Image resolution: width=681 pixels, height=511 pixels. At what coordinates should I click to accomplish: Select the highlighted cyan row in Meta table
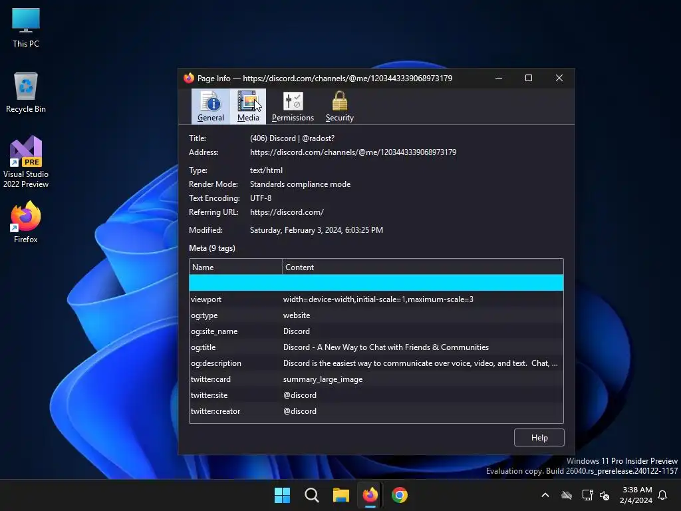376,283
